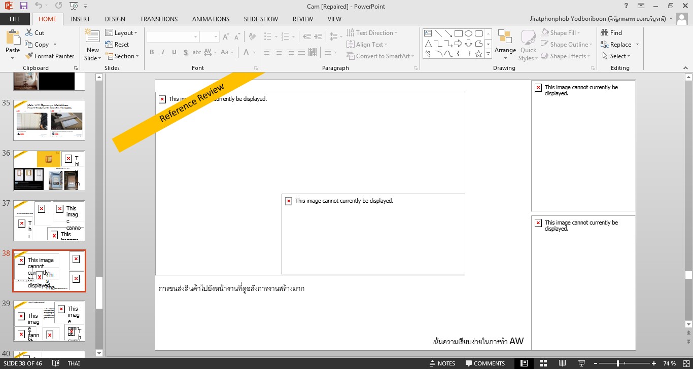Open the Arrange menu button
This screenshot has width=693, height=369.
point(505,45)
